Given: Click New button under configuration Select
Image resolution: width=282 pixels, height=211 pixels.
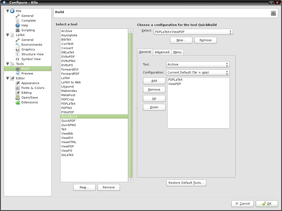Looking at the screenshot, I should point(181,40).
